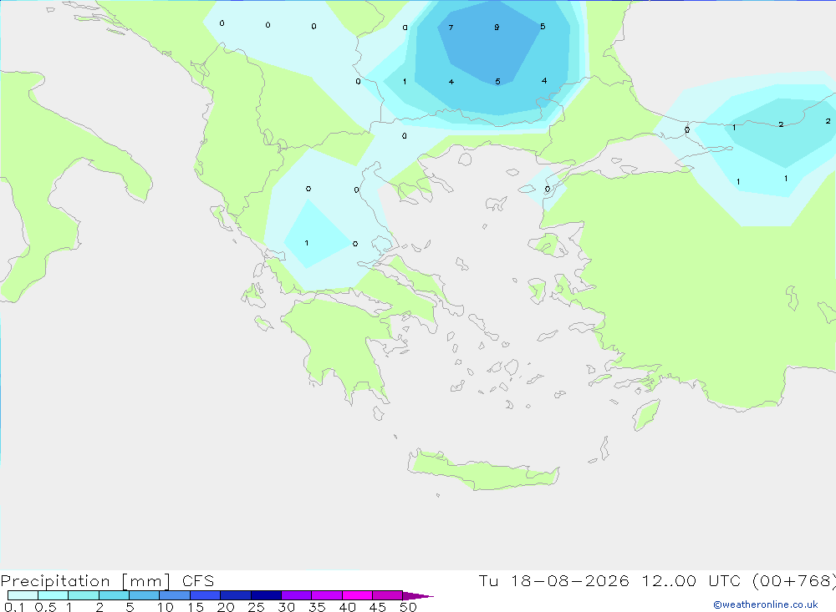The height and width of the screenshot is (612, 836).
Task: Click the 15–20 mm legend color swatch
Action: pos(206,595)
